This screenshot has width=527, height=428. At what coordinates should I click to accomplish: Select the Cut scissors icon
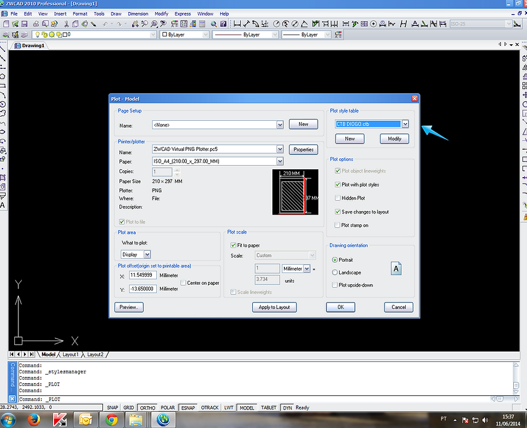point(66,24)
